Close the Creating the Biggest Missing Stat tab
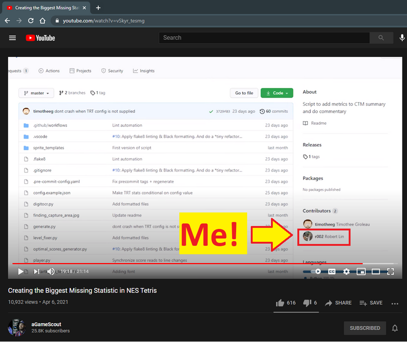The image size is (407, 342). pos(84,8)
